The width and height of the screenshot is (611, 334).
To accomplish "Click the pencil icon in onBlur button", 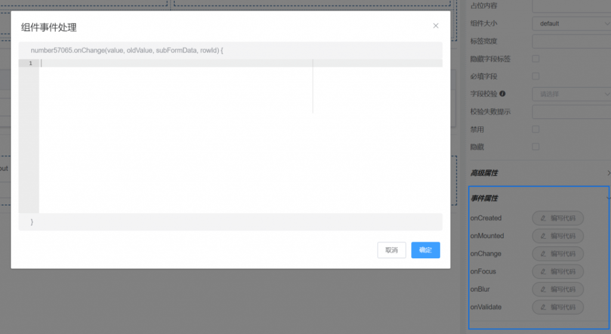I will pos(543,289).
